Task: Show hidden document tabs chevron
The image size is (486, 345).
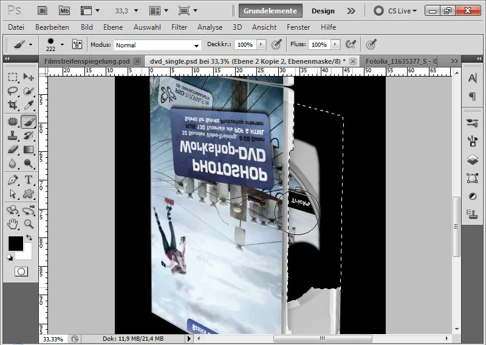Action: tap(454, 61)
